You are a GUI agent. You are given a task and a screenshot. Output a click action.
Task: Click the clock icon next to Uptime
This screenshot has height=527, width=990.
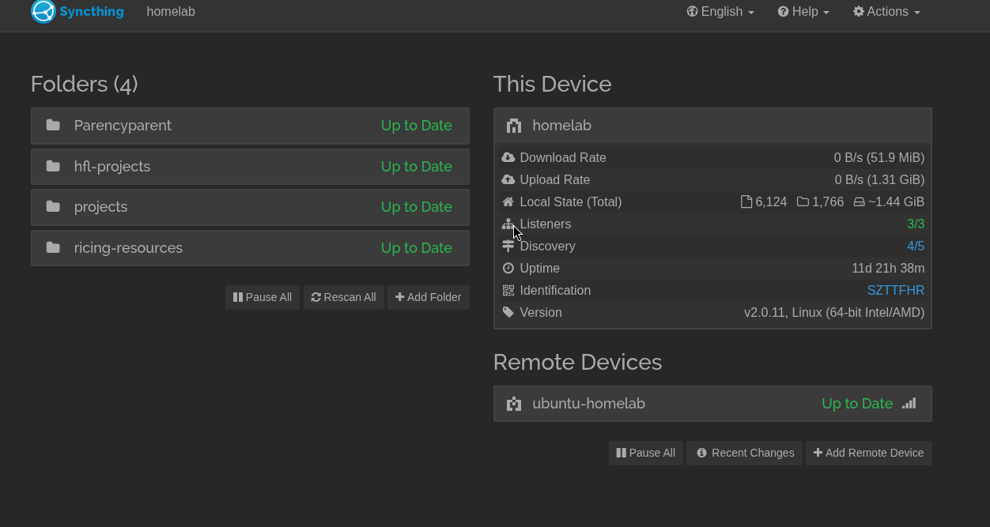tap(508, 268)
